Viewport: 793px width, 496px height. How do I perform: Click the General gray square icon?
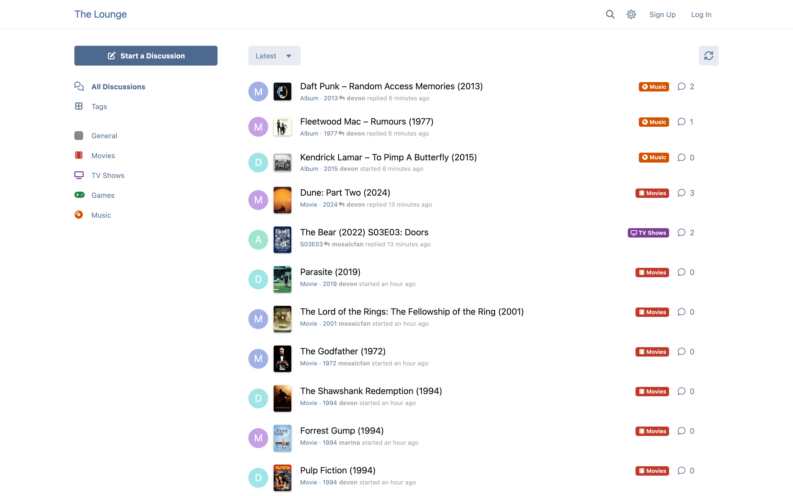click(x=79, y=136)
